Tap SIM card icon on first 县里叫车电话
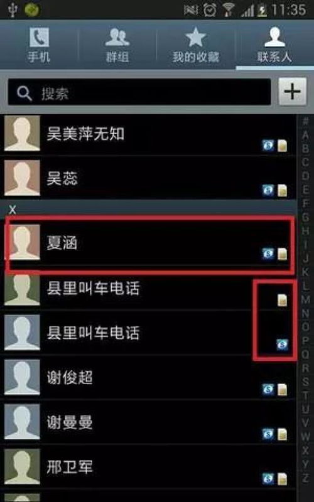314x502 pixels. coord(282,300)
